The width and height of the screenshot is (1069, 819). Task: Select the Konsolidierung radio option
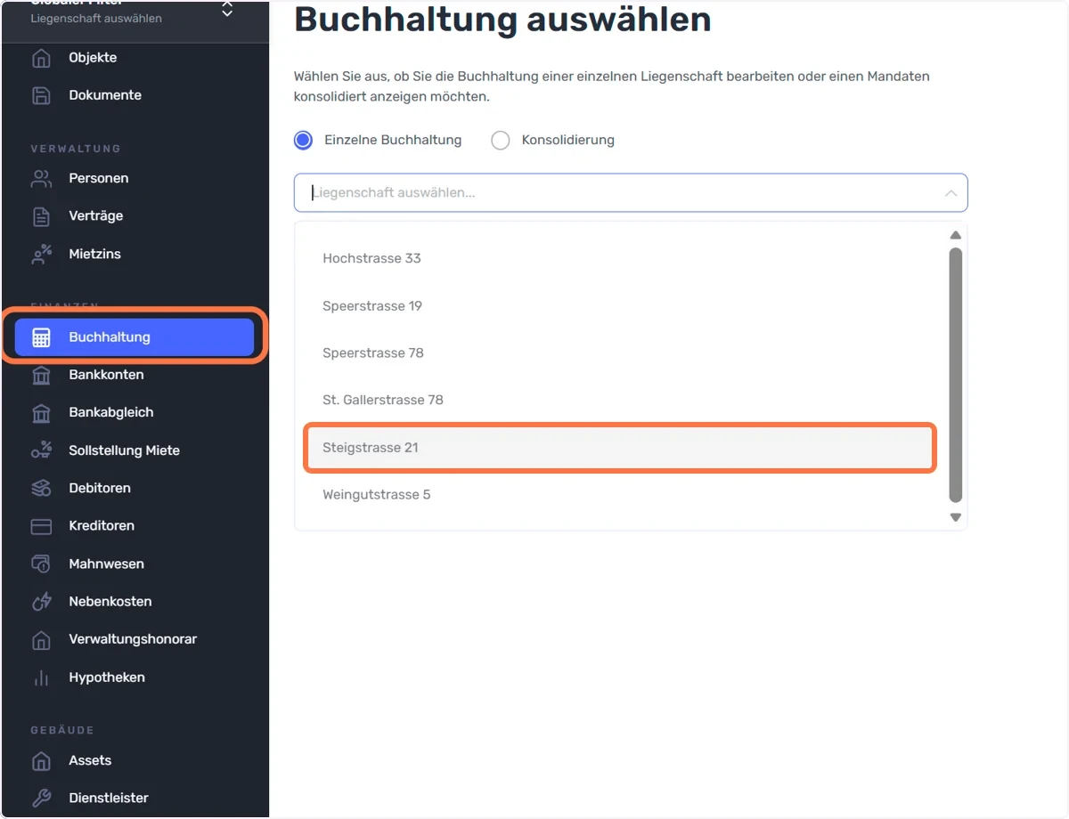(501, 140)
